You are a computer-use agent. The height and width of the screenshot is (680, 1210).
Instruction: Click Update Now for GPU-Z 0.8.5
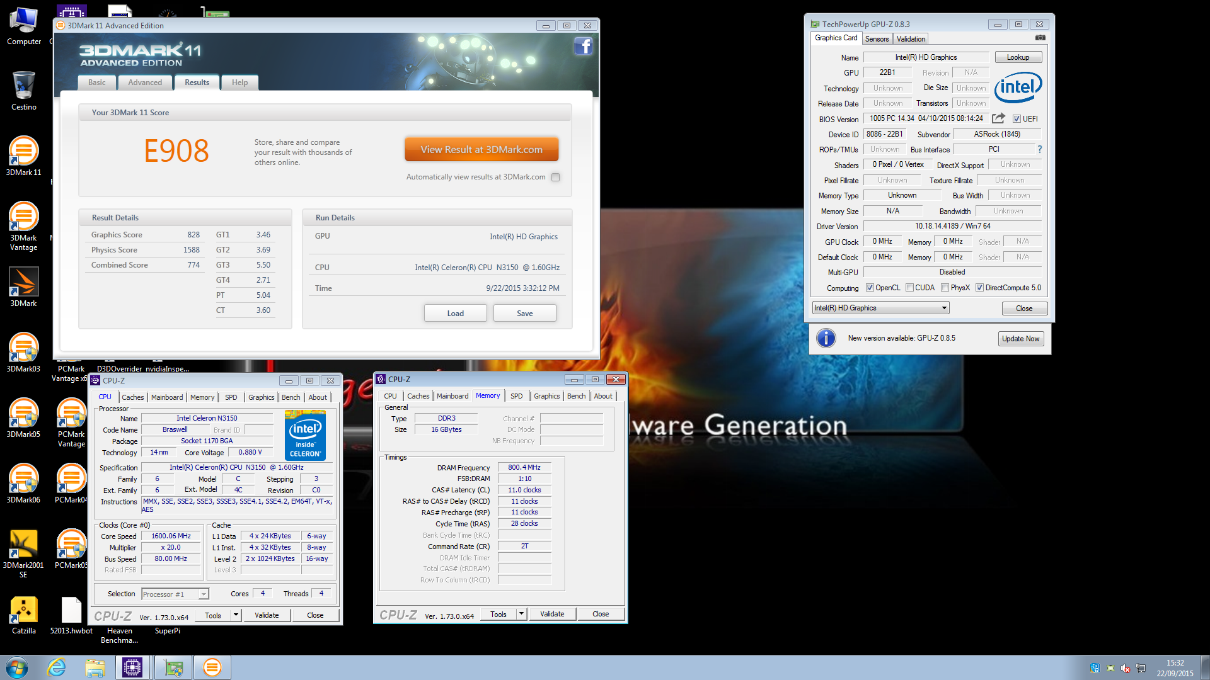pos(1020,339)
